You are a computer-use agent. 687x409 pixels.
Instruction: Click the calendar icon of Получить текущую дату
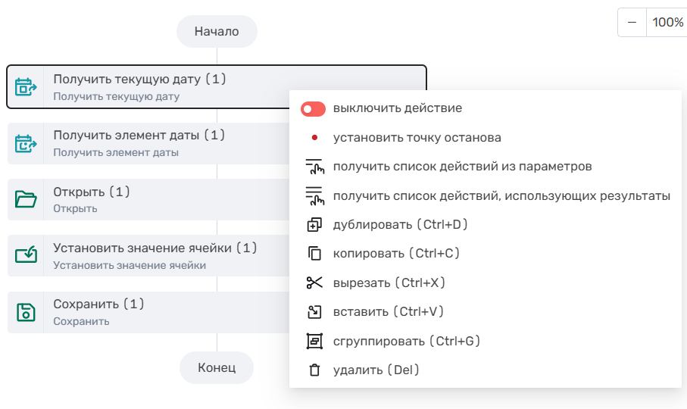point(27,86)
